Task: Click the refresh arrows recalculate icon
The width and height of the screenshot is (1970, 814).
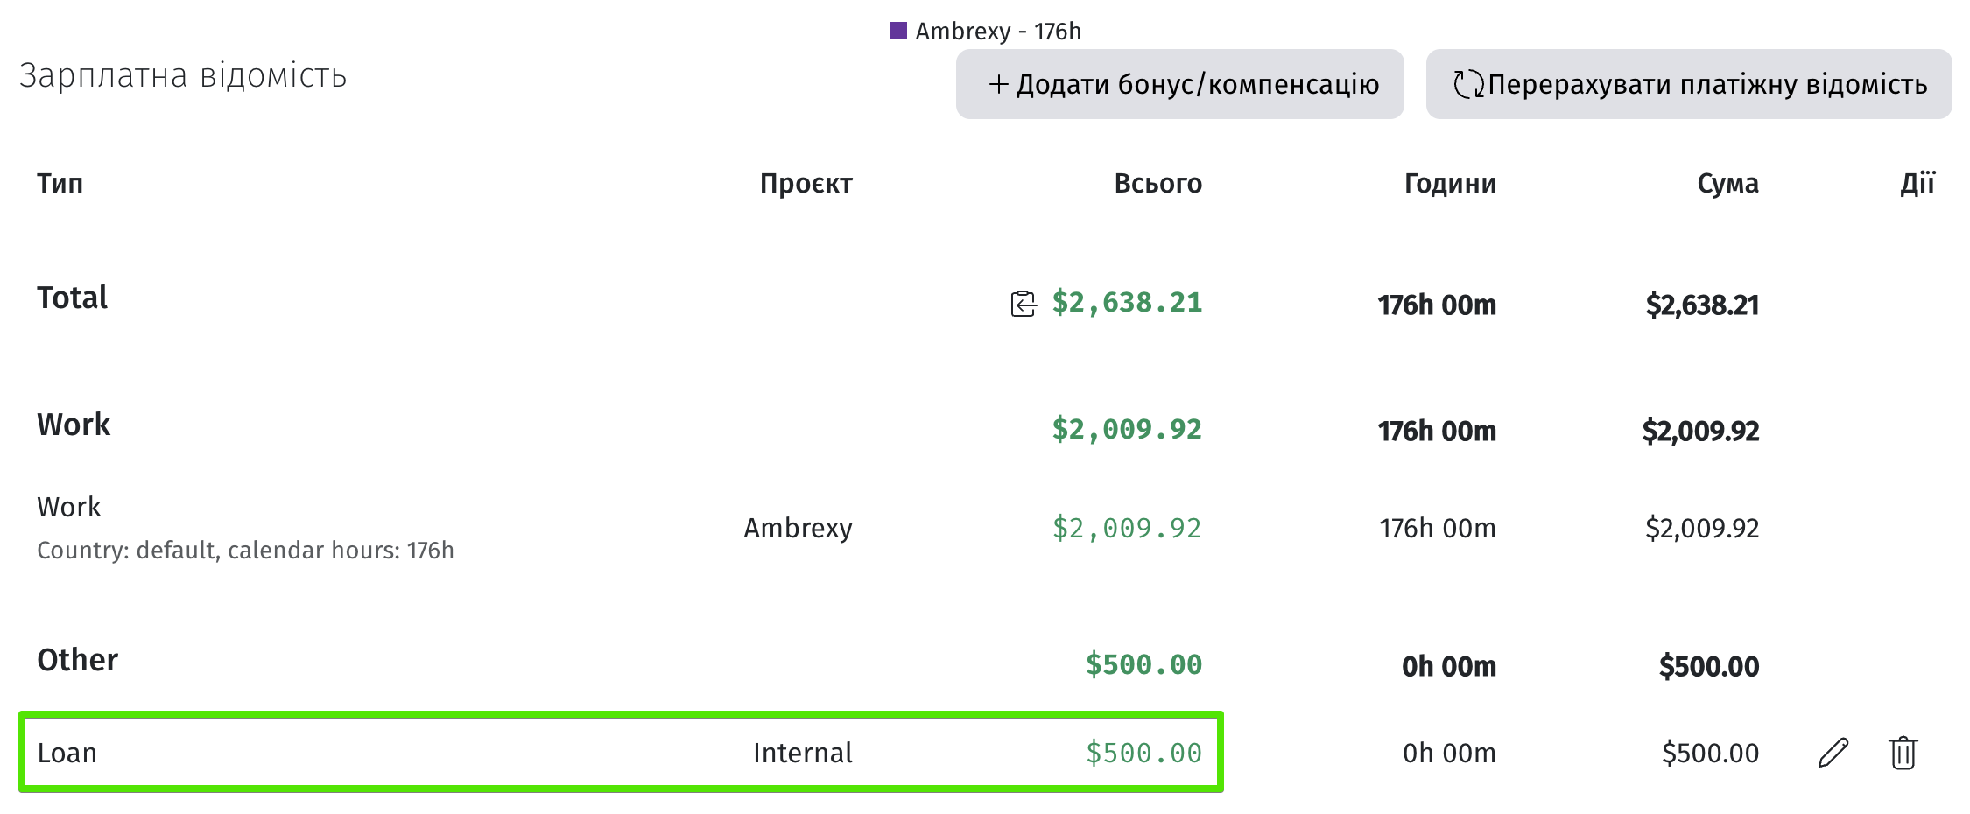Action: pyautogui.click(x=1468, y=84)
